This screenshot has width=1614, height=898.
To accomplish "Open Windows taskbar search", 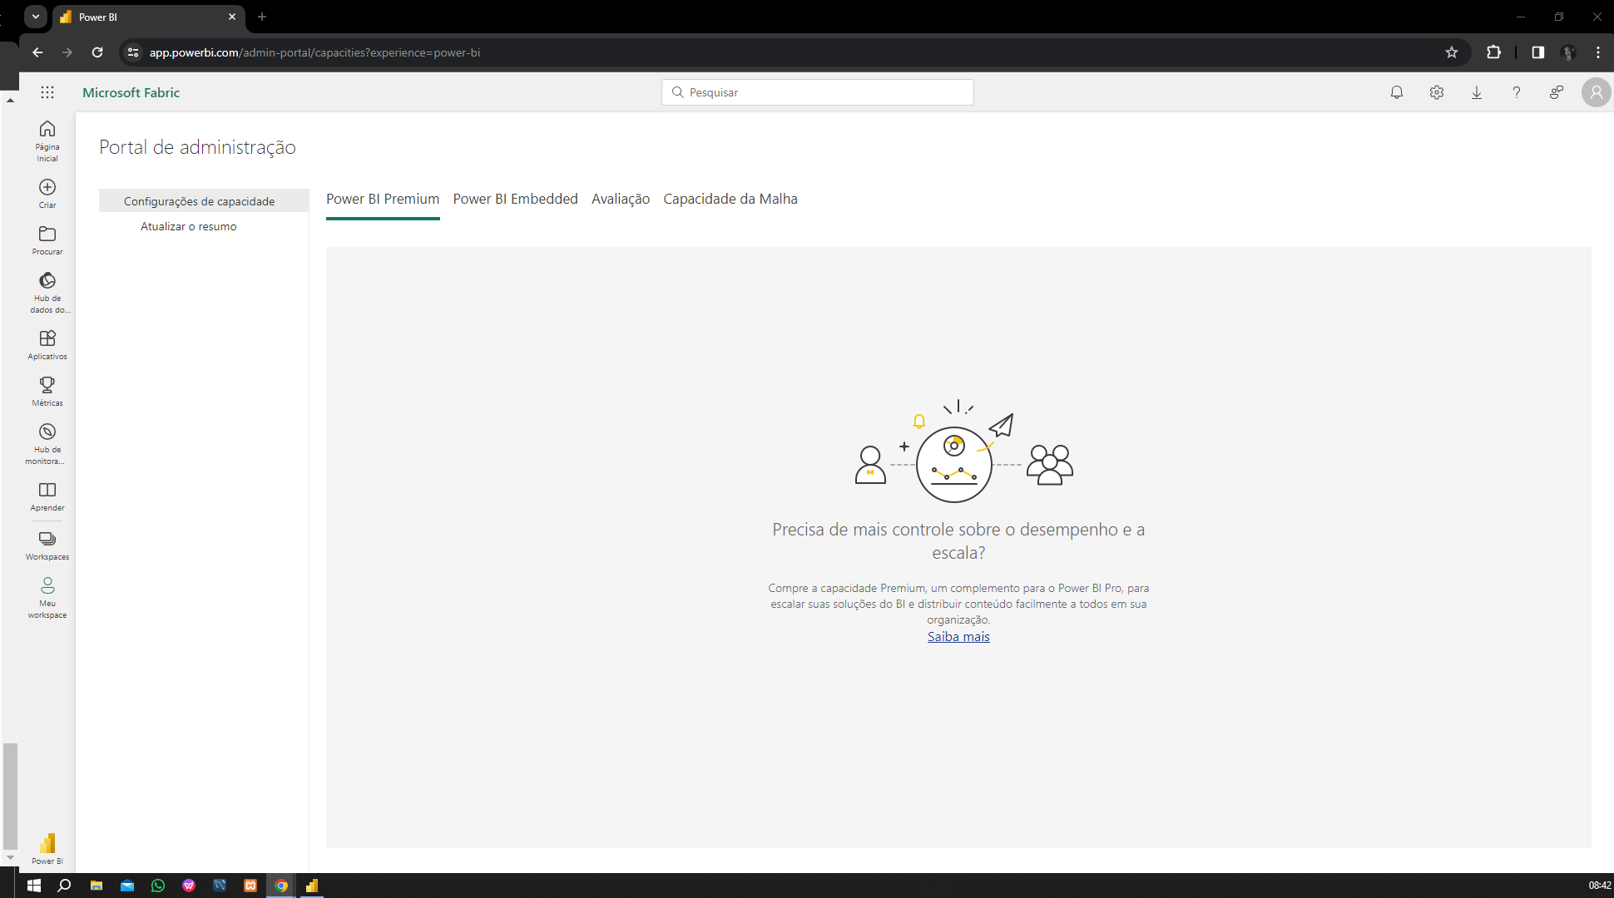I will (x=64, y=886).
